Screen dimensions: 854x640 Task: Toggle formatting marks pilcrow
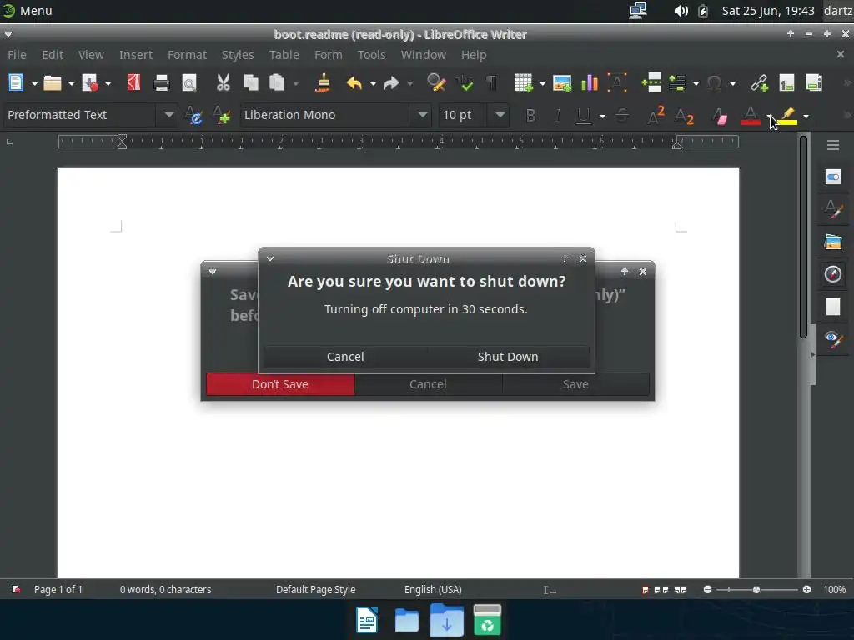pyautogui.click(x=492, y=83)
